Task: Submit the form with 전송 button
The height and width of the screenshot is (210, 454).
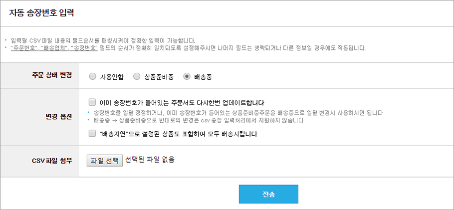Action: (x=268, y=194)
